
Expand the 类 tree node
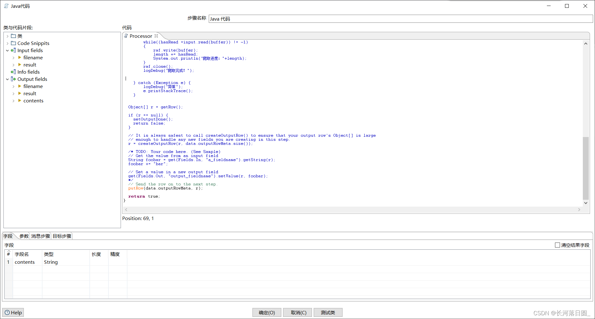click(7, 36)
